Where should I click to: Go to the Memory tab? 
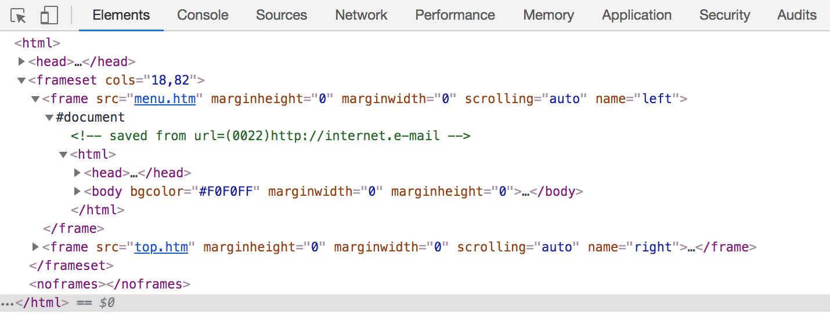click(548, 16)
